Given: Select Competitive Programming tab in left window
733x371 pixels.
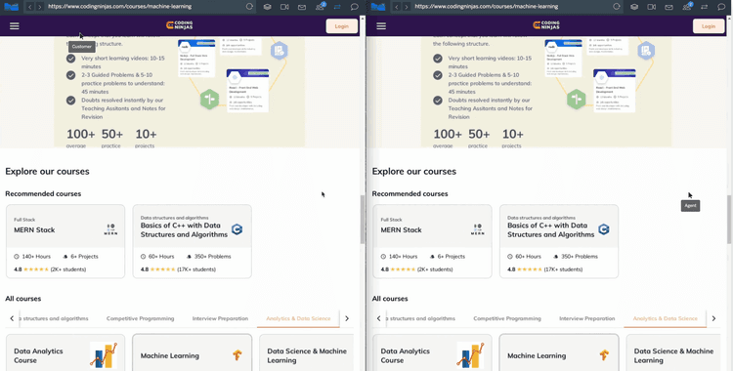Looking at the screenshot, I should pos(140,318).
